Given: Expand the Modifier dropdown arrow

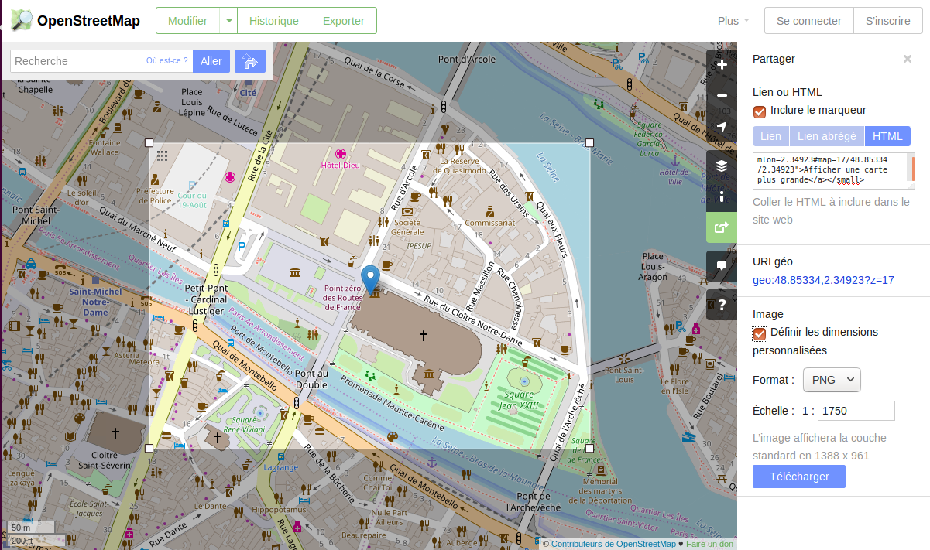Looking at the screenshot, I should tap(228, 21).
